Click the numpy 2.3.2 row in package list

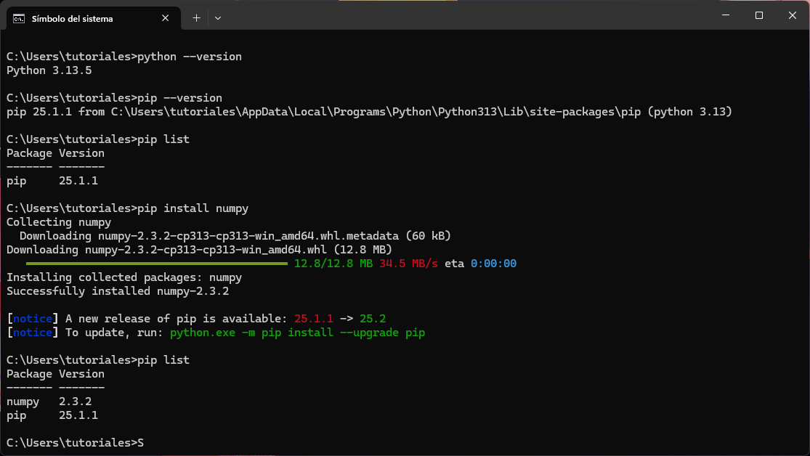[49, 402]
